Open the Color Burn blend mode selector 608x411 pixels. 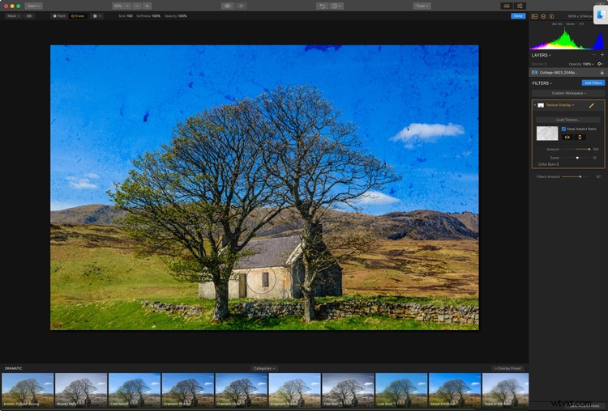pos(548,164)
